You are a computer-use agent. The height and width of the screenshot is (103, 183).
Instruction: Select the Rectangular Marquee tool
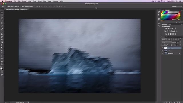pyautogui.click(x=2, y=15)
